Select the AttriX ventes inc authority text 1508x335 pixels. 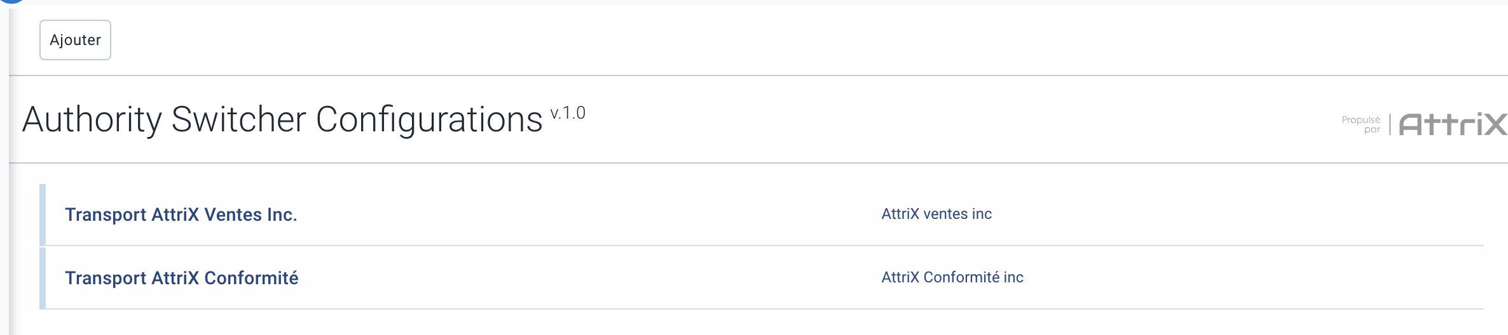tap(936, 214)
